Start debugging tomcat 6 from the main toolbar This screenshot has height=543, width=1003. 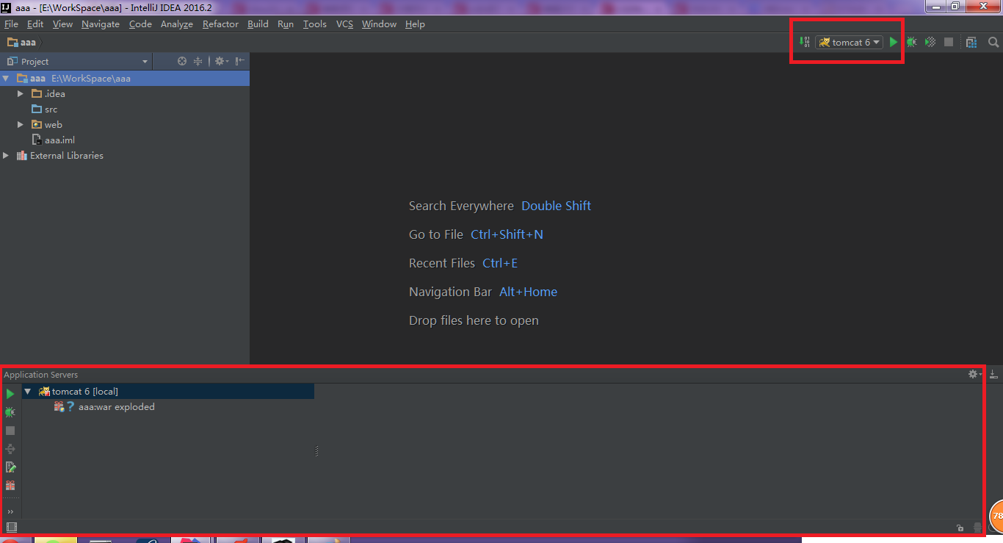(x=911, y=42)
